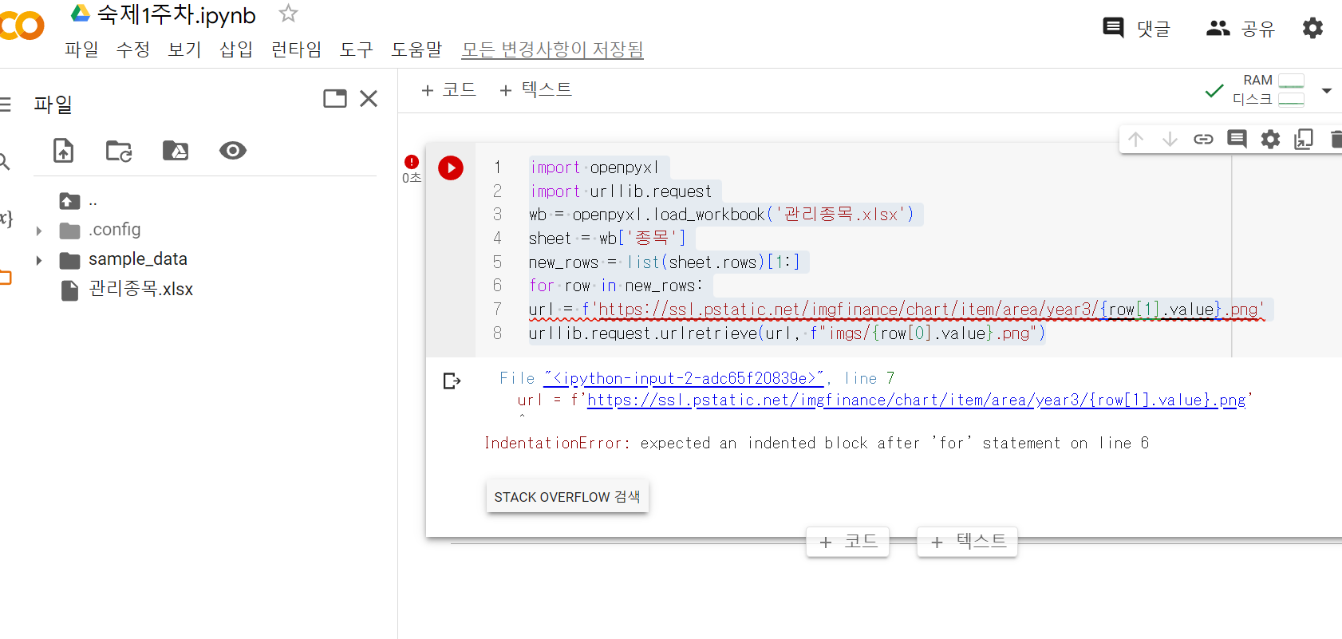This screenshot has width=1342, height=639.
Task: Open the files pane in a new view
Action: coord(335,98)
